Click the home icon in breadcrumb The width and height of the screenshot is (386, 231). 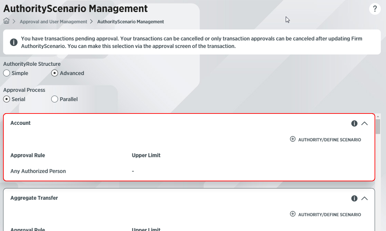tap(6, 21)
